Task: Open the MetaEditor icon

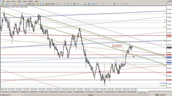Action: pyautogui.click(x=38, y=4)
